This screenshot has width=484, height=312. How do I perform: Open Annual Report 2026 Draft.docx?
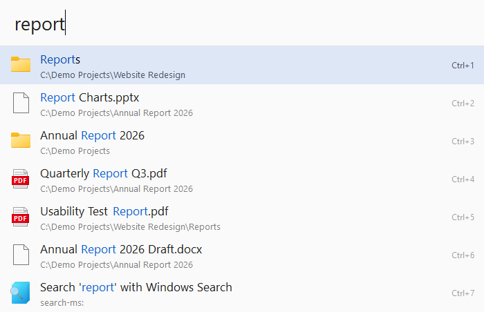(242, 255)
